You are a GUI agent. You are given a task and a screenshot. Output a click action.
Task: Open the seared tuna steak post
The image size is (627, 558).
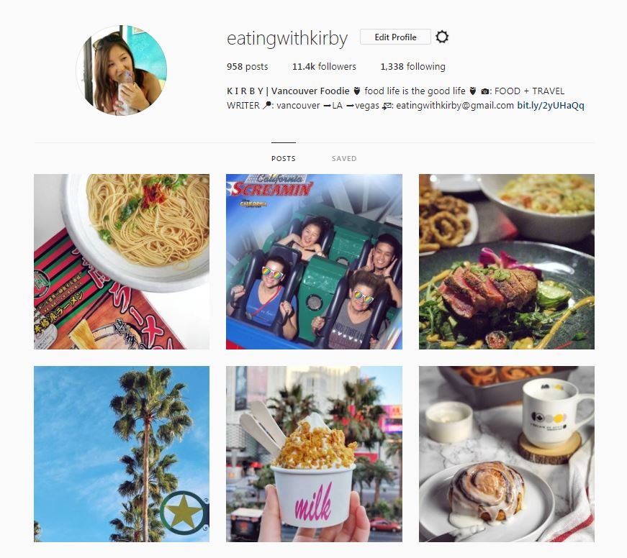click(507, 262)
